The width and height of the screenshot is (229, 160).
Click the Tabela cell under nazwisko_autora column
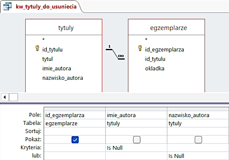pos(198,123)
